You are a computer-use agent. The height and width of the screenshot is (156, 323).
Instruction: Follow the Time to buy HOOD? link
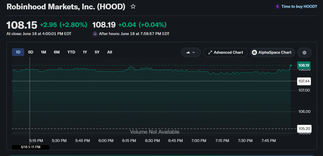(x=299, y=6)
